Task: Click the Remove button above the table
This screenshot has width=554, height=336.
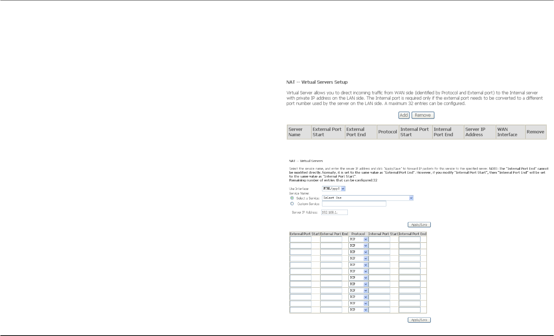Action: pyautogui.click(x=423, y=115)
